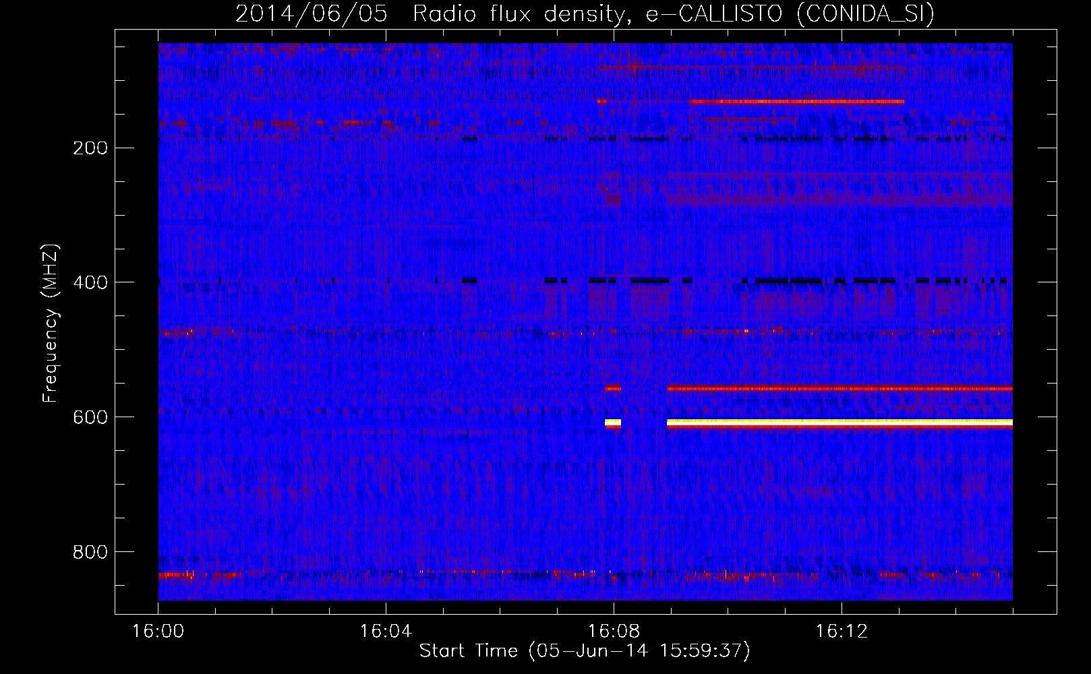Click the '600' frequency tick label
1091x674 pixels.
(90, 418)
